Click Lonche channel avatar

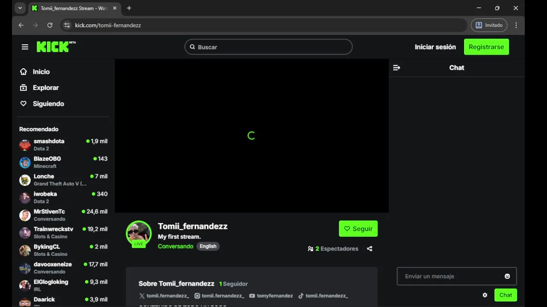pyautogui.click(x=25, y=180)
